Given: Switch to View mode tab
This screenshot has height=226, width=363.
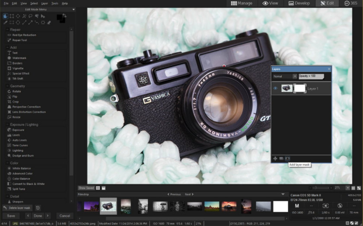Looking at the screenshot, I should (270, 3).
